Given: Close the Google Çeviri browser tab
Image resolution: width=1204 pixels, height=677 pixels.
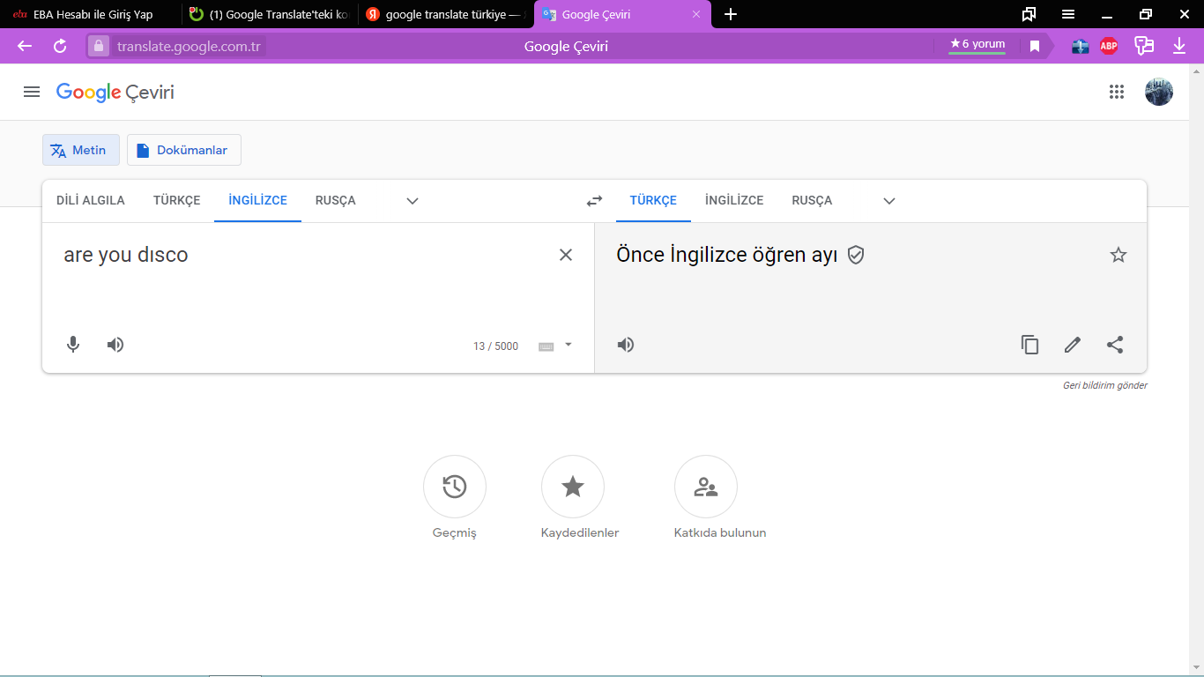Looking at the screenshot, I should 696,14.
